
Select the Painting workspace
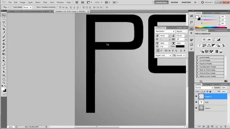186,3
